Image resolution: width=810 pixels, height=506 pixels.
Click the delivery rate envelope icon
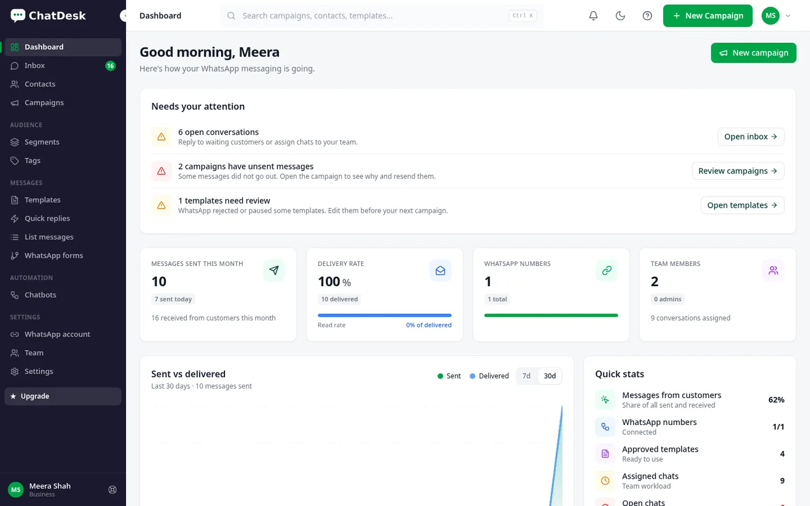click(x=440, y=270)
